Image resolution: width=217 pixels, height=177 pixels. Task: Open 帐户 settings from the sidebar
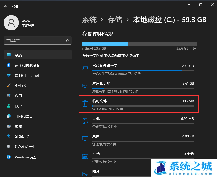click(x=9, y=106)
